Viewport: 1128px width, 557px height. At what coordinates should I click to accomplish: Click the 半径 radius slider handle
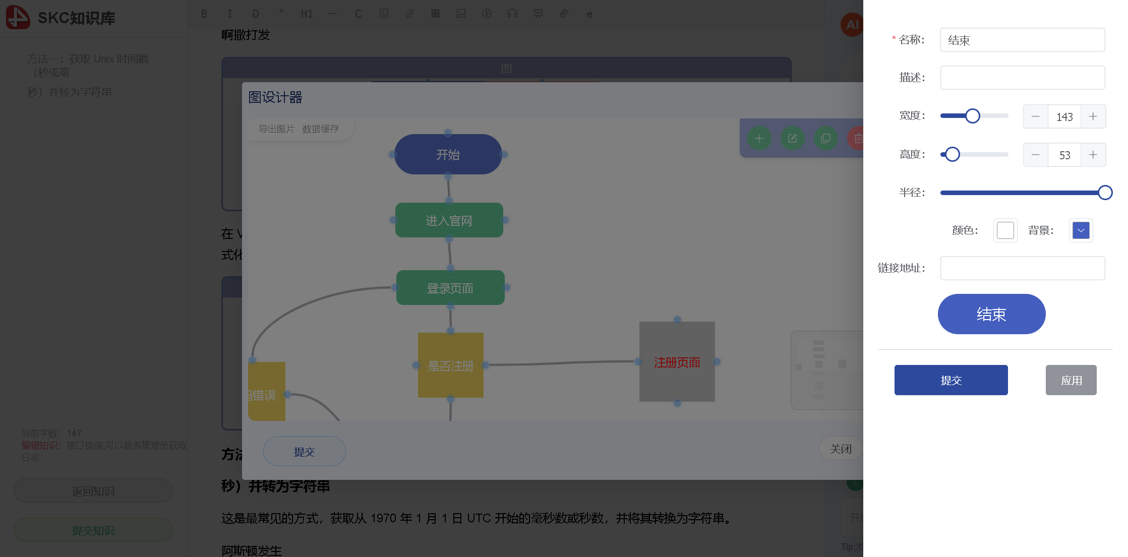[1105, 193]
